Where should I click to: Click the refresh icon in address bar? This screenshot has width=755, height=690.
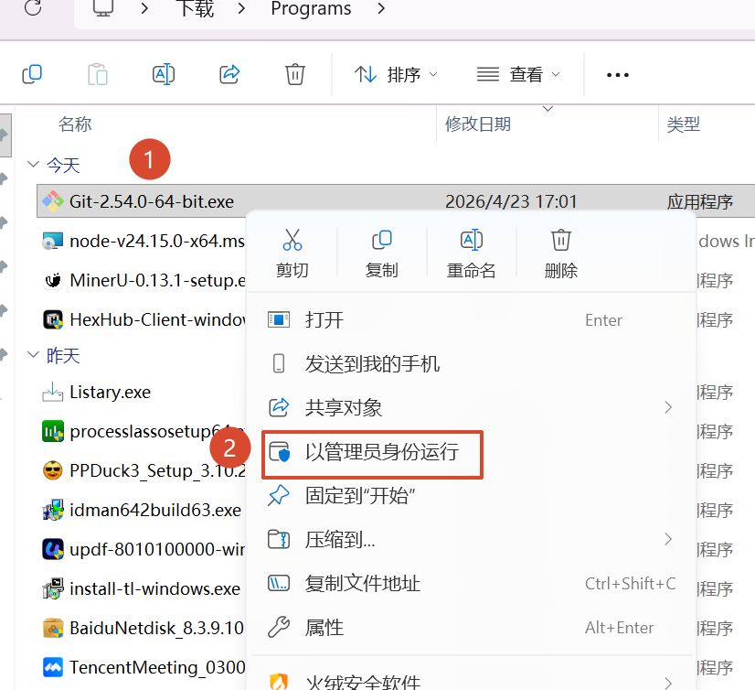point(33,9)
